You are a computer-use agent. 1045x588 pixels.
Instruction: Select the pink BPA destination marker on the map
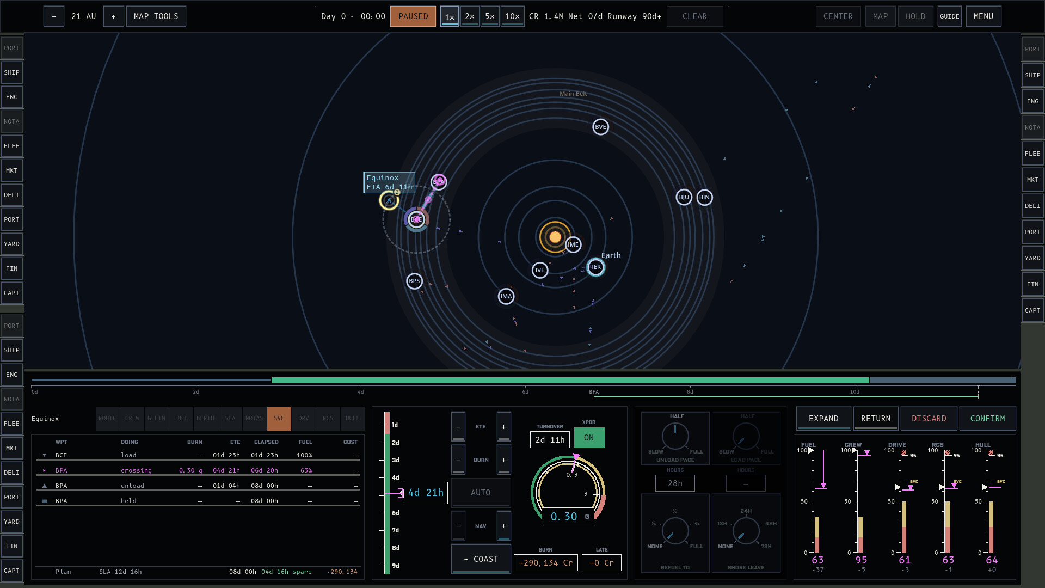tap(439, 181)
